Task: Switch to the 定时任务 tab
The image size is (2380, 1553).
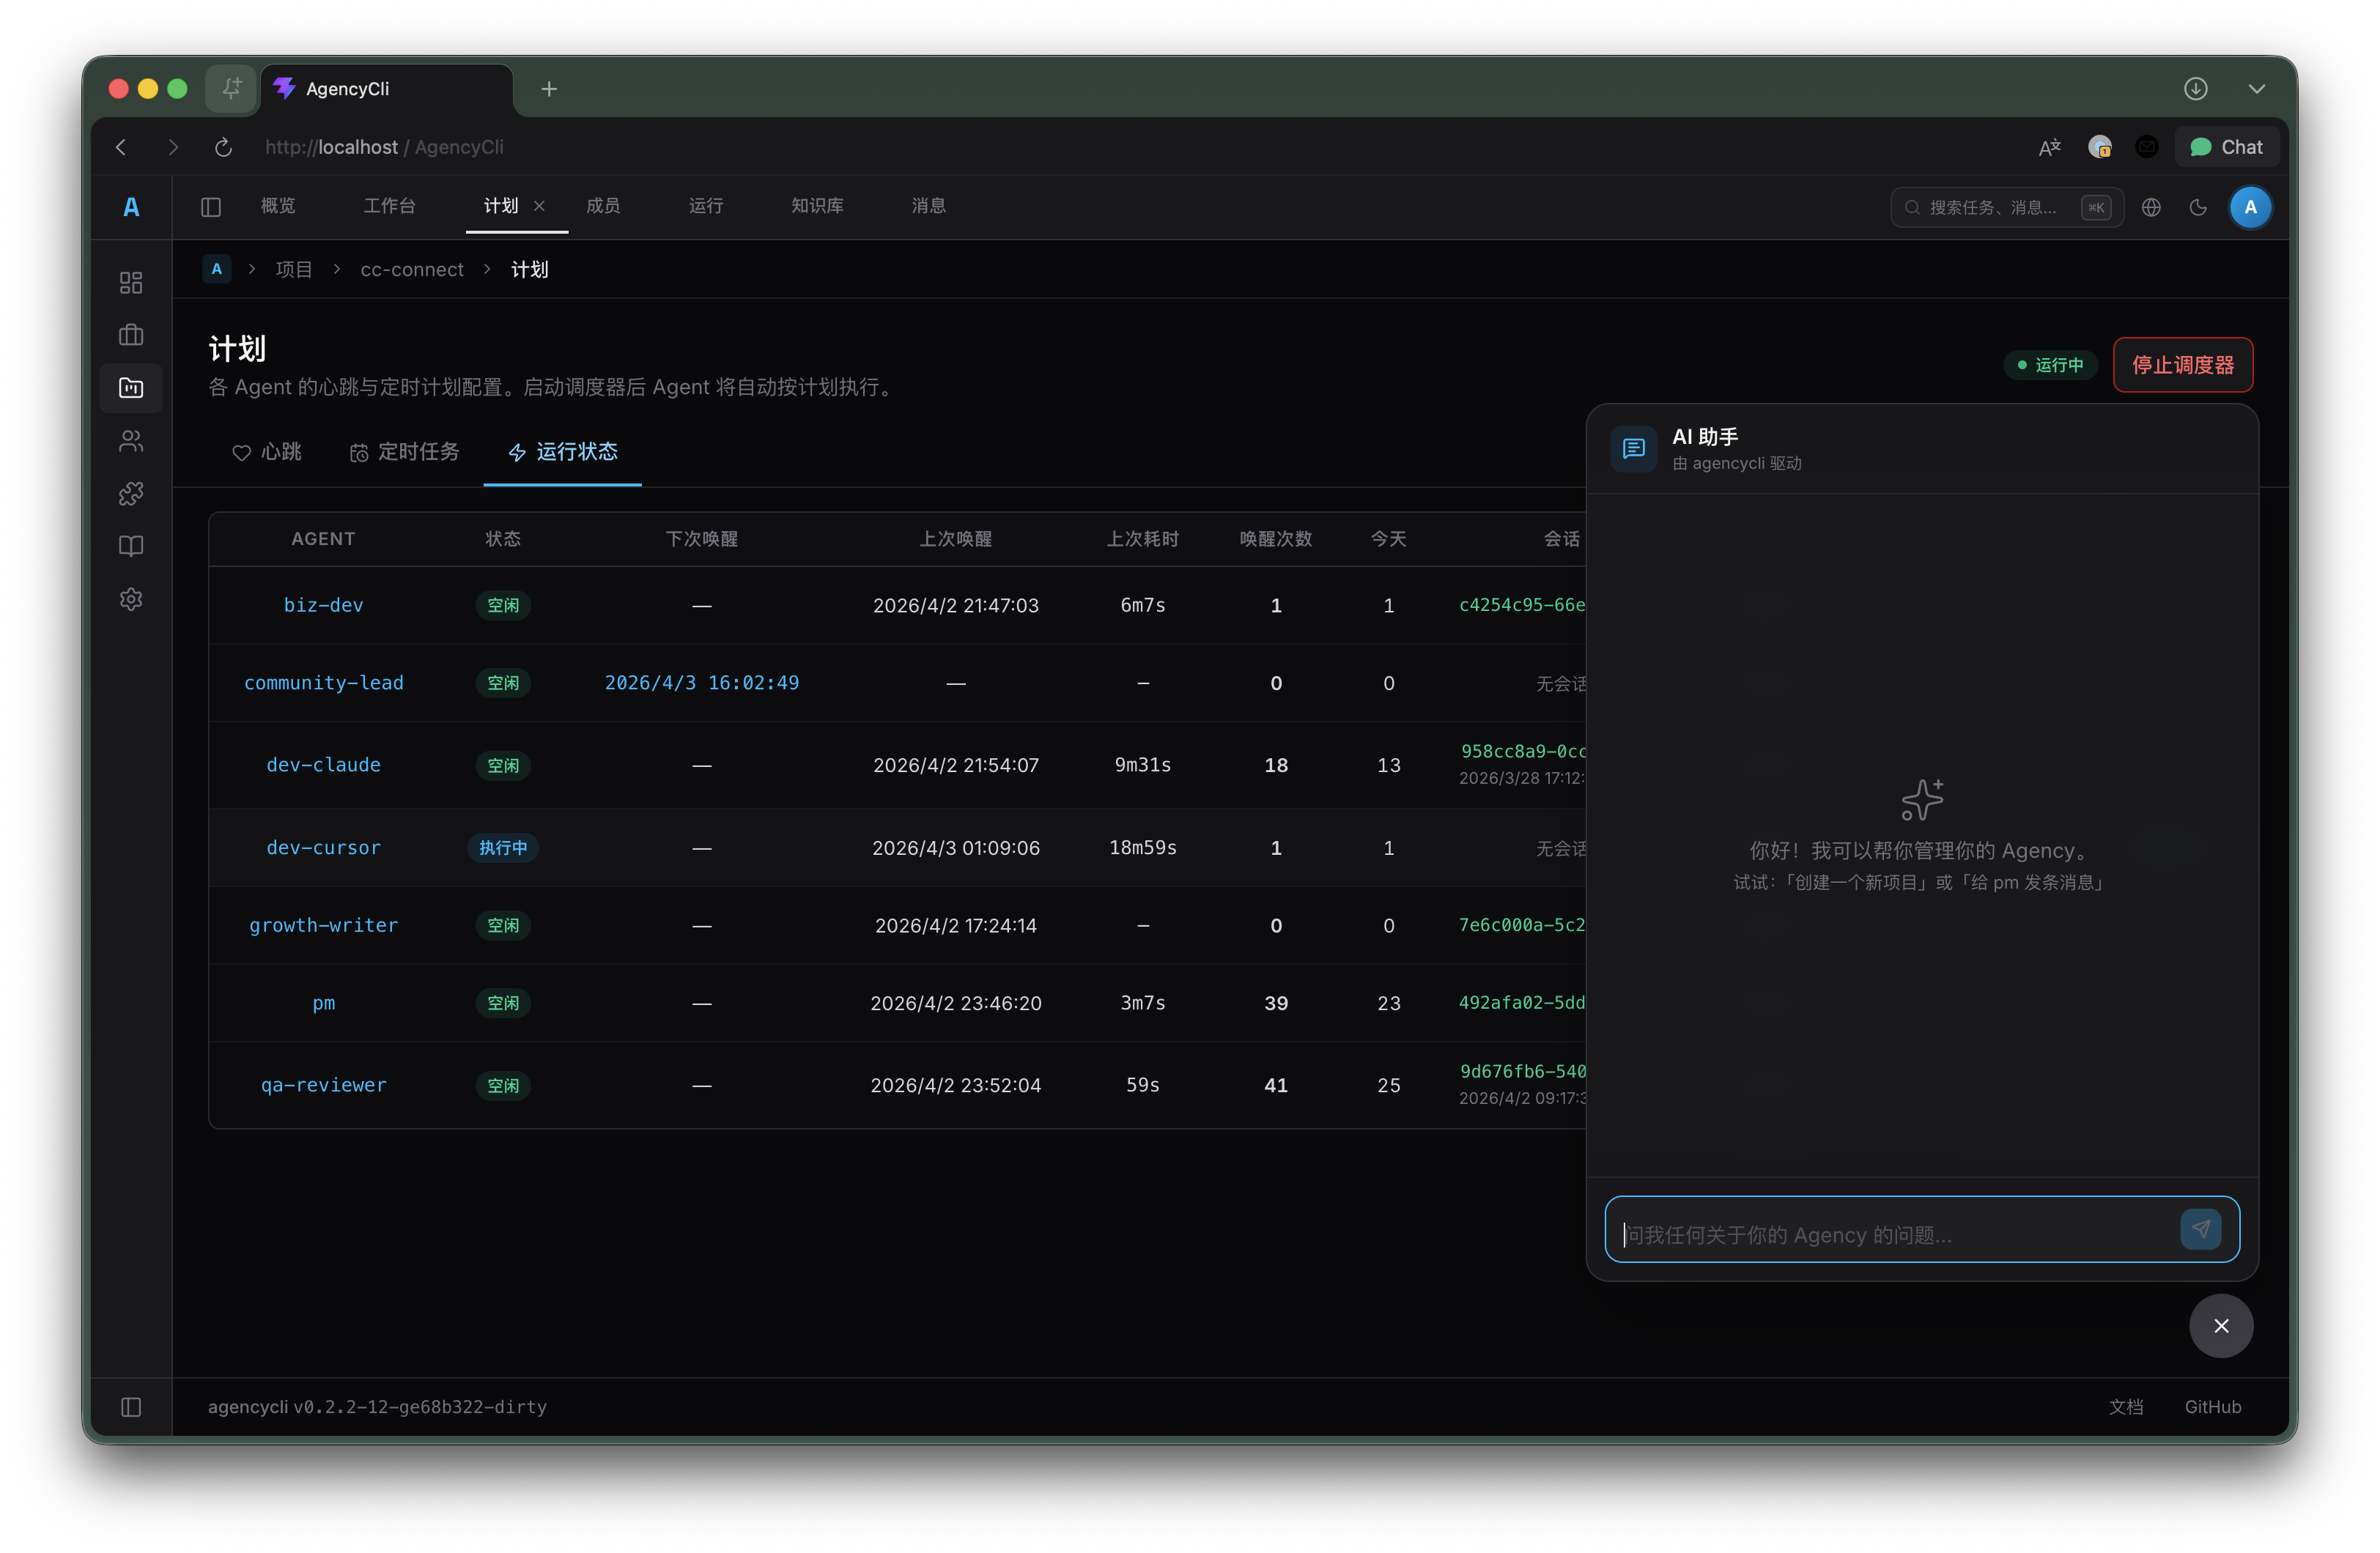Action: 405,452
